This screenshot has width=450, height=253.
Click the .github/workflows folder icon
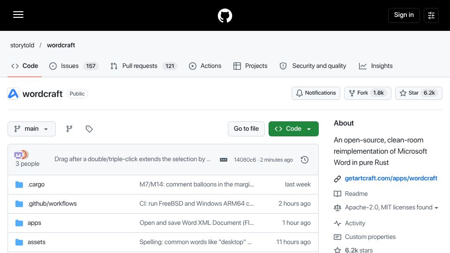click(x=19, y=204)
